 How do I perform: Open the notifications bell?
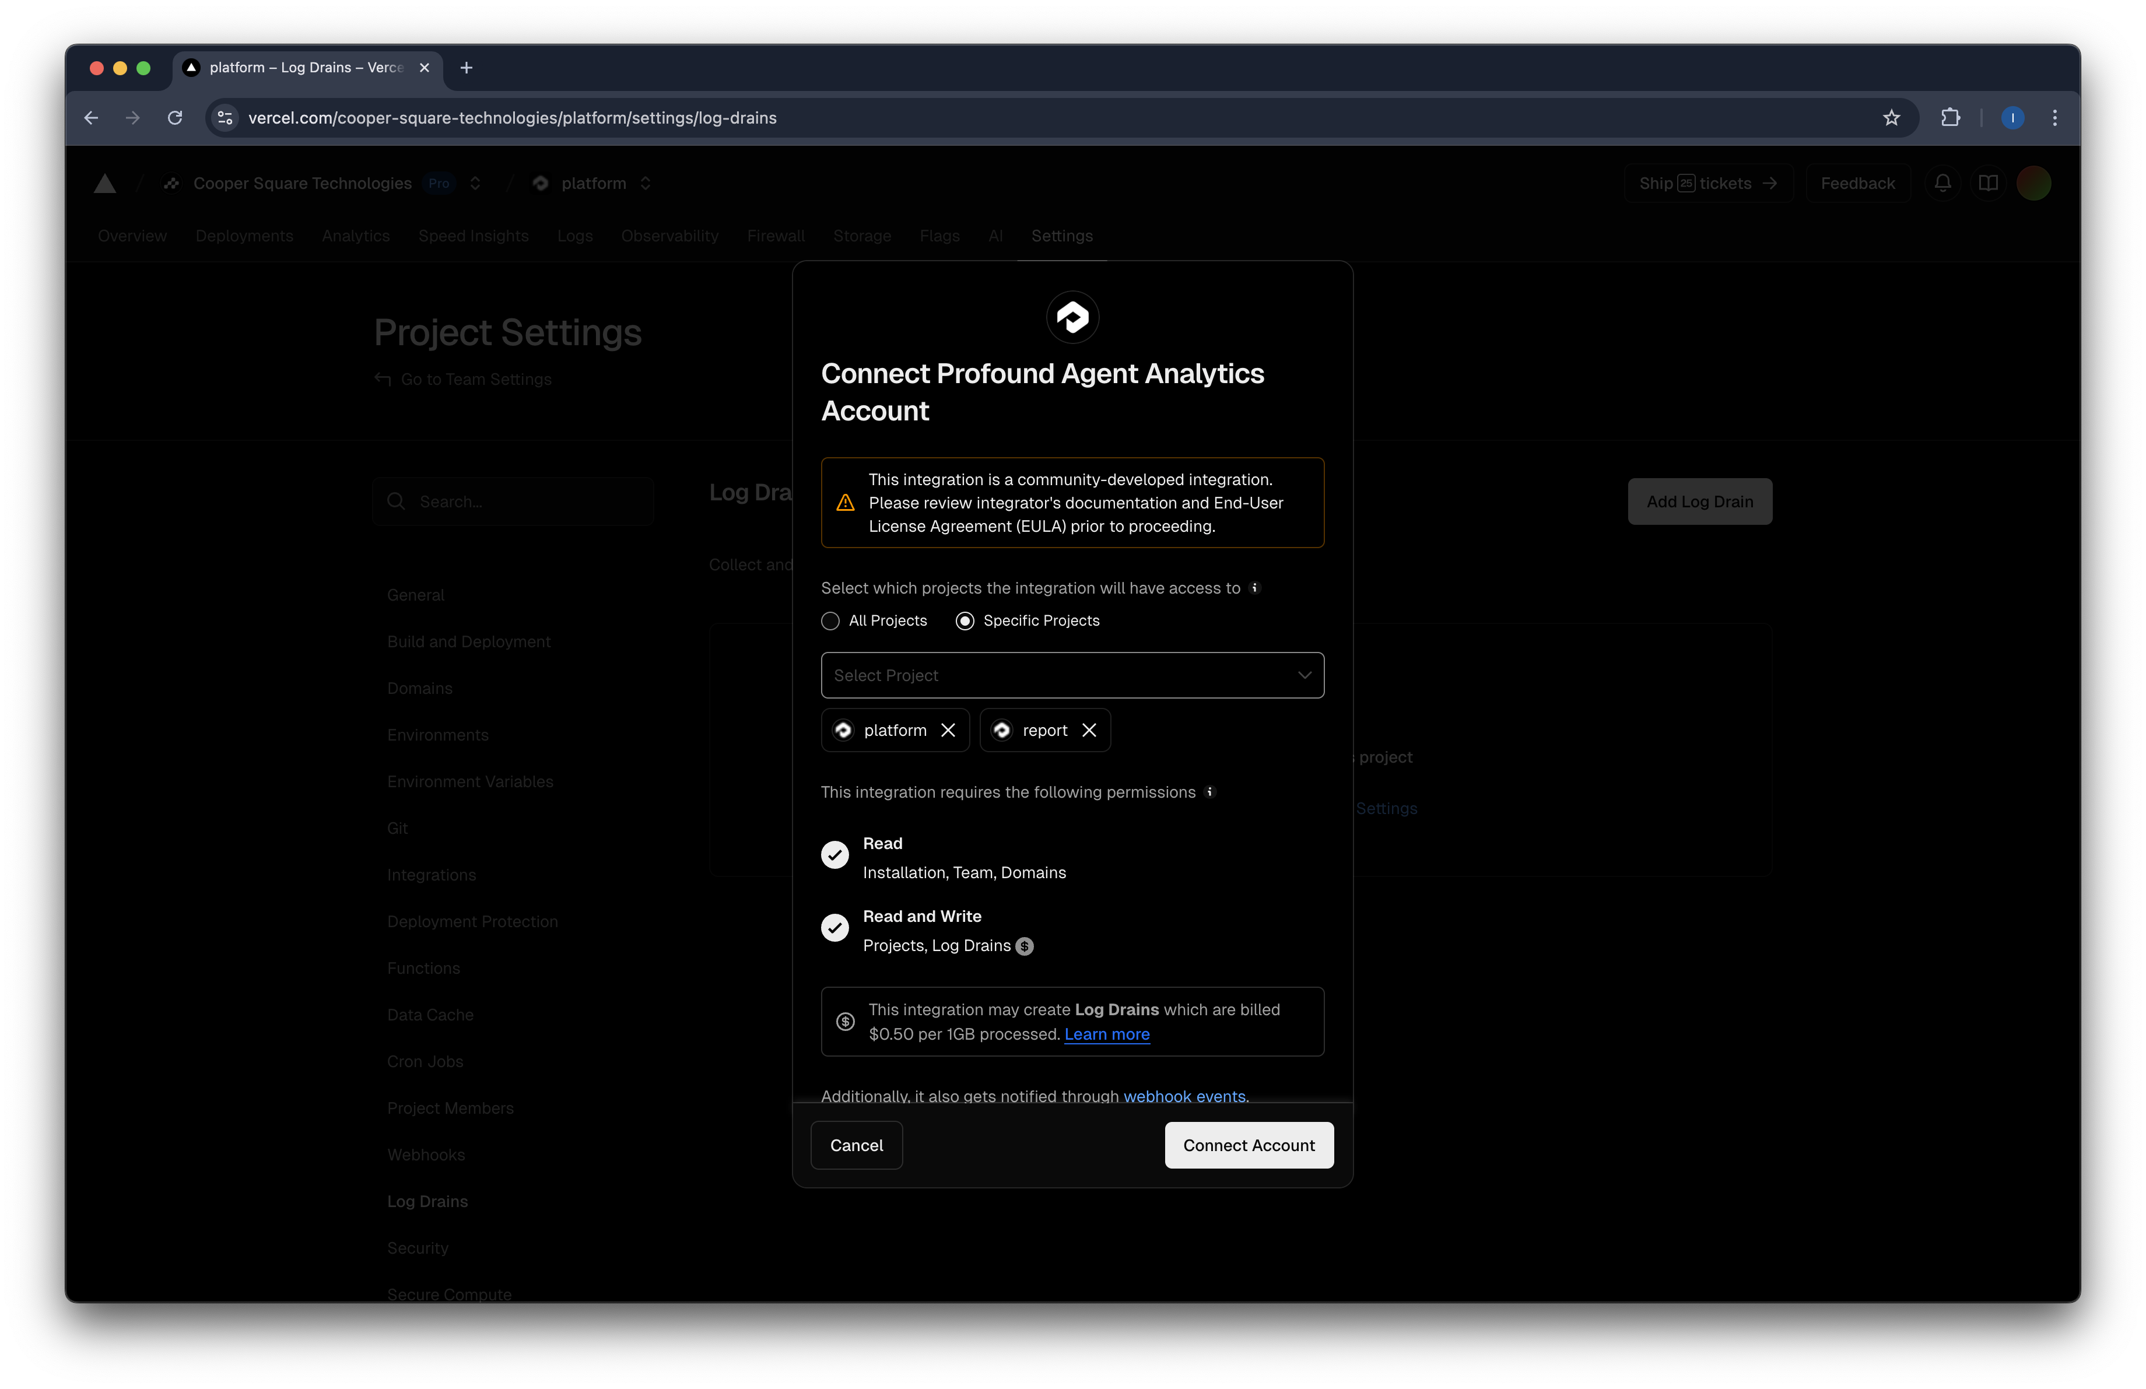1942,183
